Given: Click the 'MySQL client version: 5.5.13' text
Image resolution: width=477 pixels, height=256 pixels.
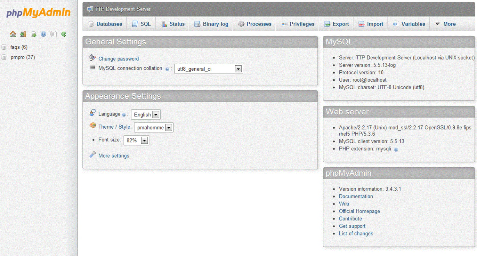Looking at the screenshot, I should 371,141.
